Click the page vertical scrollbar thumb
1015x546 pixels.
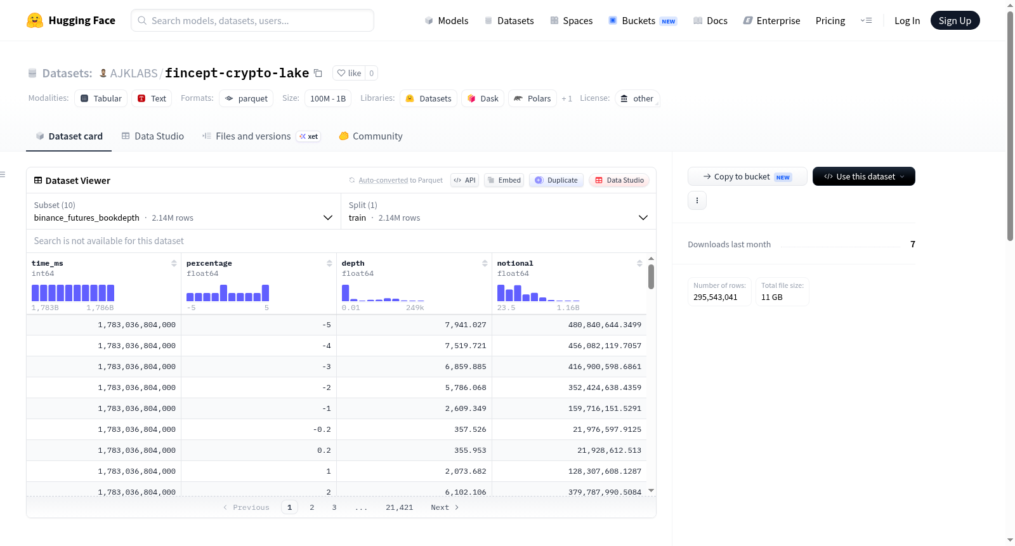[x=1010, y=126]
